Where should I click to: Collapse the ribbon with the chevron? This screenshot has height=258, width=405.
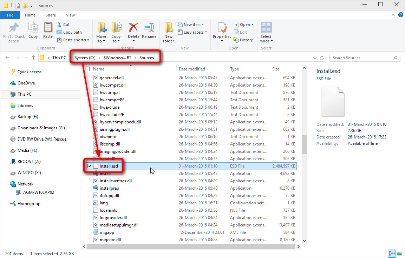coord(393,15)
